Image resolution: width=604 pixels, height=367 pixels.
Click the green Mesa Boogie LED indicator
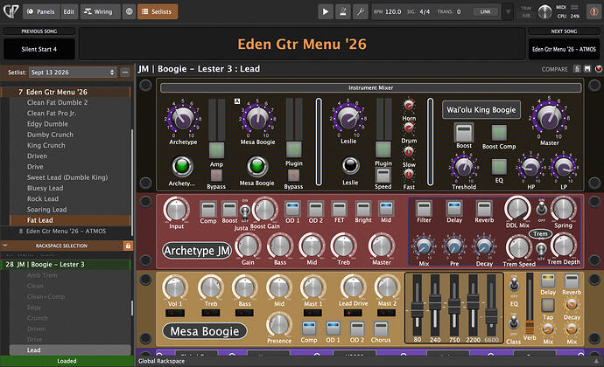coord(257,166)
